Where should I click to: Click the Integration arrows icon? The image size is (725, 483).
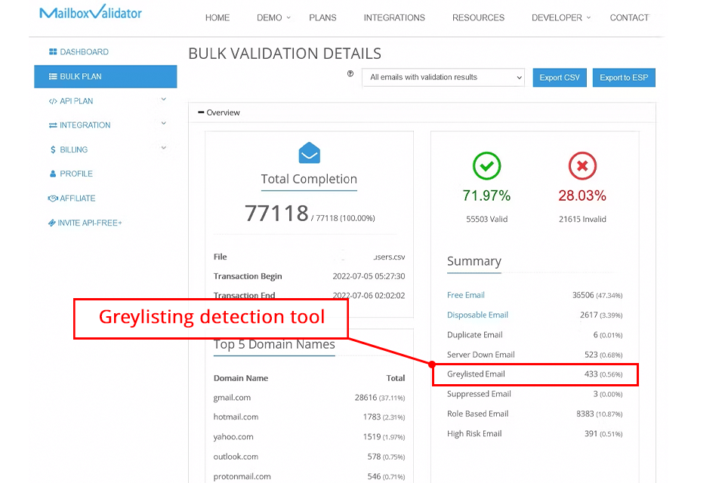(x=53, y=125)
